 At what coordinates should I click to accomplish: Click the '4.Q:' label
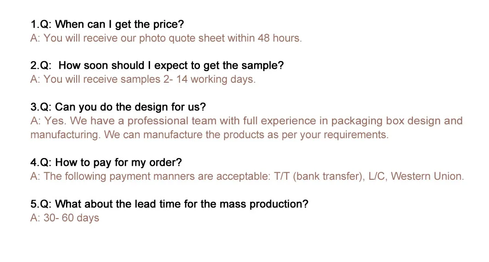tap(41, 163)
